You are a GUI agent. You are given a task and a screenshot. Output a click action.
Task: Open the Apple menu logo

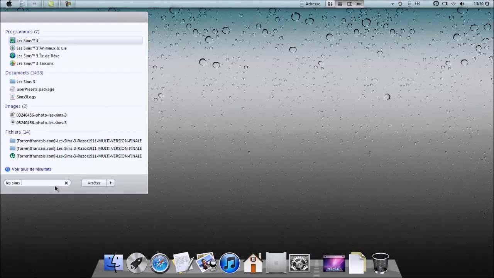pyautogui.click(x=9, y=4)
